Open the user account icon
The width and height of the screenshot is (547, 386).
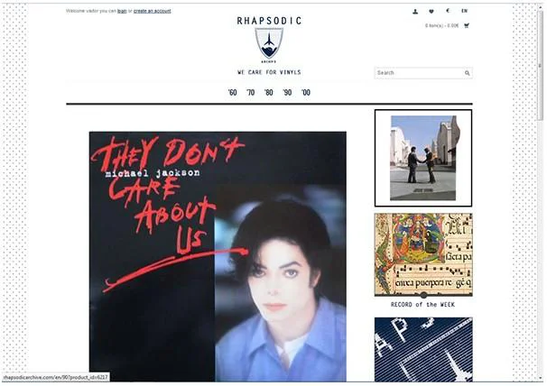(415, 12)
